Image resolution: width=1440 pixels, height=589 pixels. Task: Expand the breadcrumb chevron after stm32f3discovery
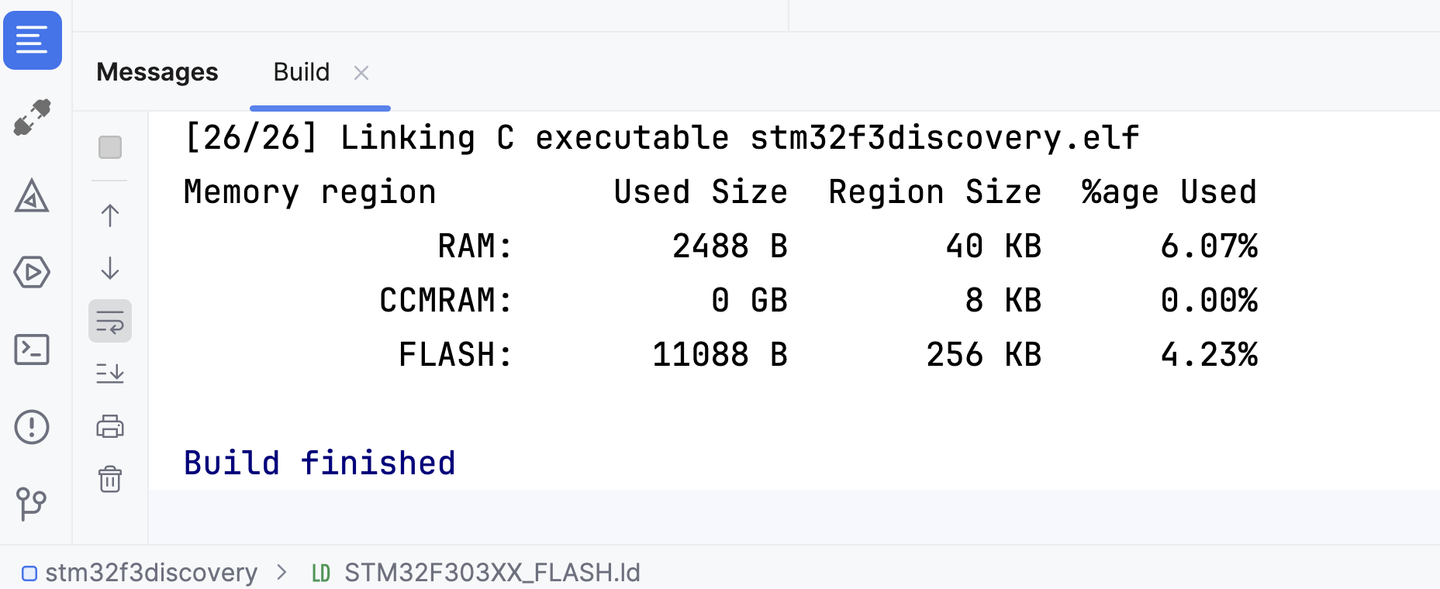(x=281, y=573)
